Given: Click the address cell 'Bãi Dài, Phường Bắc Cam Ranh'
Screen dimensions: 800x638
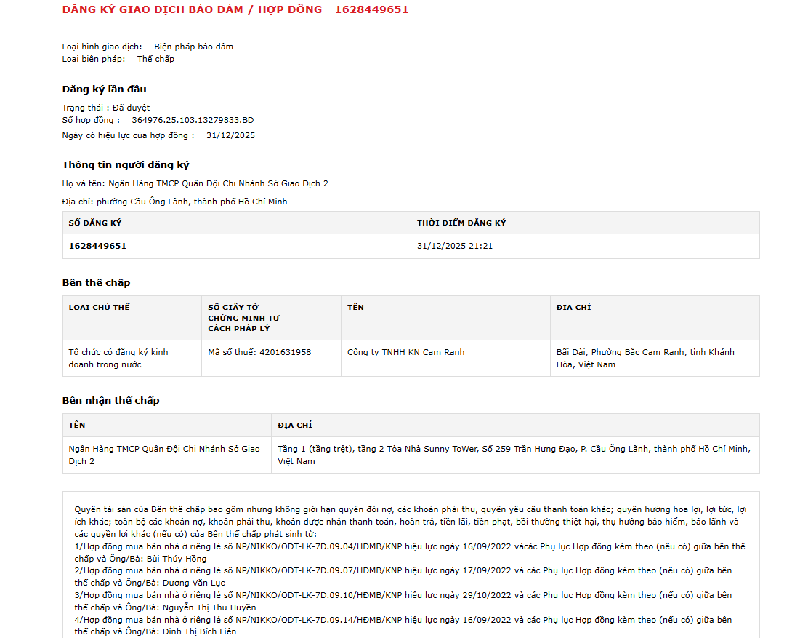Looking at the screenshot, I should click(x=655, y=359).
